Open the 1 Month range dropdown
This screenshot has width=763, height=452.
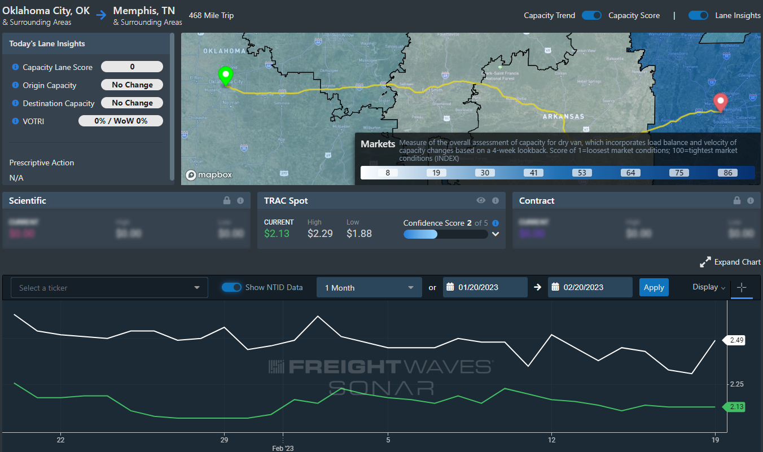point(369,287)
